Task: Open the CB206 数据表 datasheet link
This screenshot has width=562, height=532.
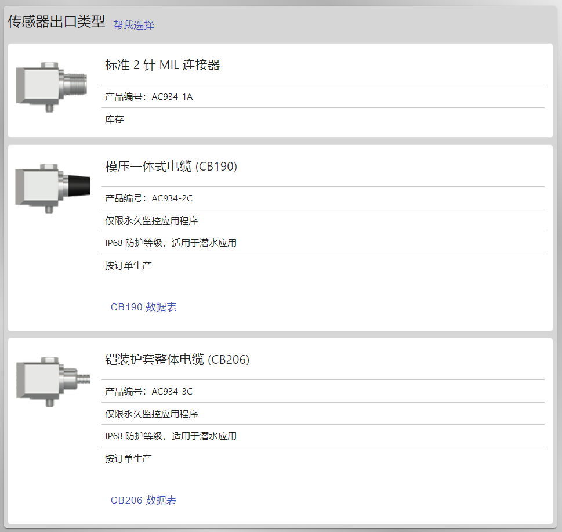Action: click(x=143, y=500)
